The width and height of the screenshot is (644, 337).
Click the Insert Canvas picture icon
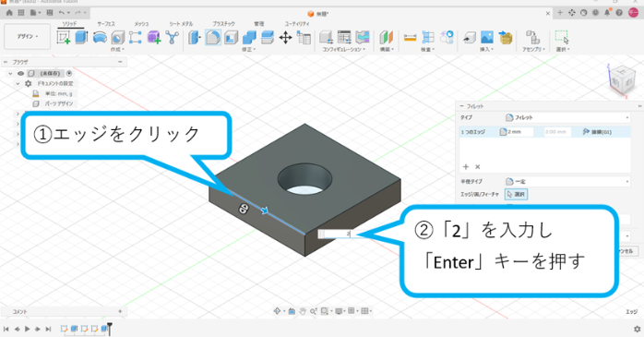(487, 38)
